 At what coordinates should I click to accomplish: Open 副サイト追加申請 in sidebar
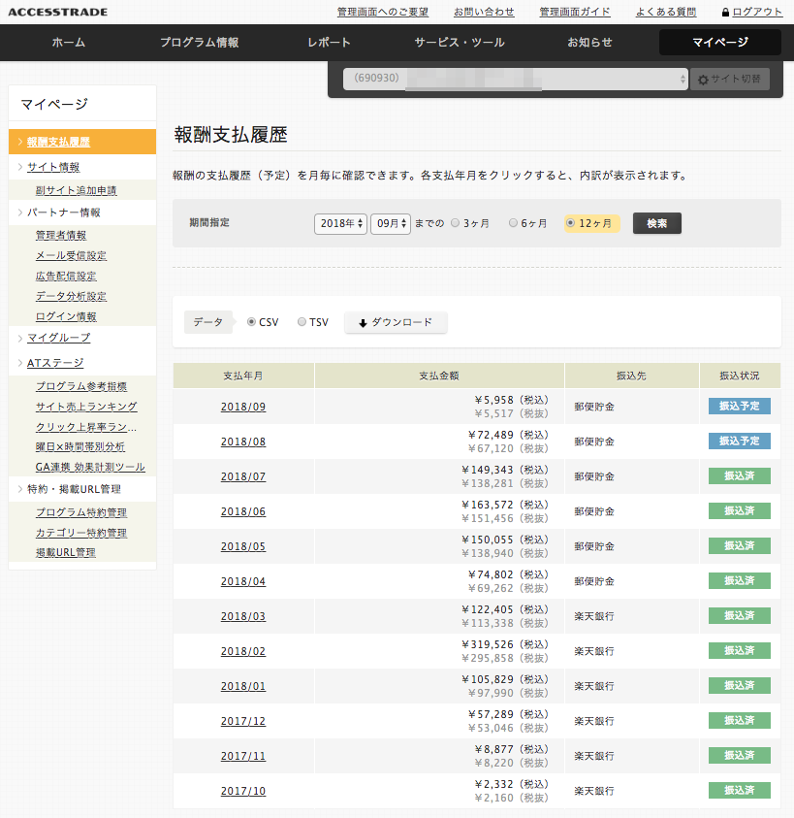(x=77, y=190)
